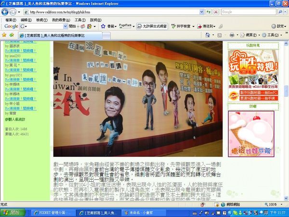The width and height of the screenshot is (289, 217).
Task: Click the ice cream 糖瓷娃娃女孩 image
Action: (251, 134)
